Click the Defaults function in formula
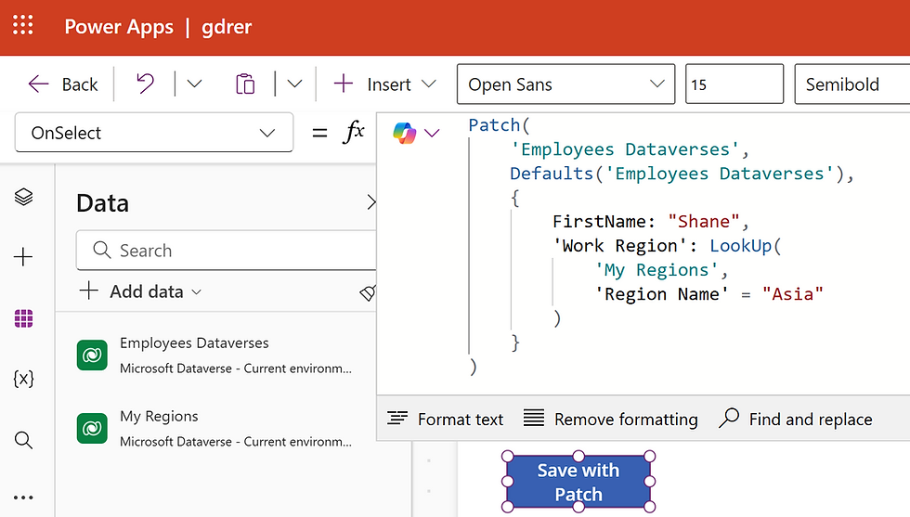Viewport: 910px width, 517px height. pyautogui.click(x=552, y=174)
